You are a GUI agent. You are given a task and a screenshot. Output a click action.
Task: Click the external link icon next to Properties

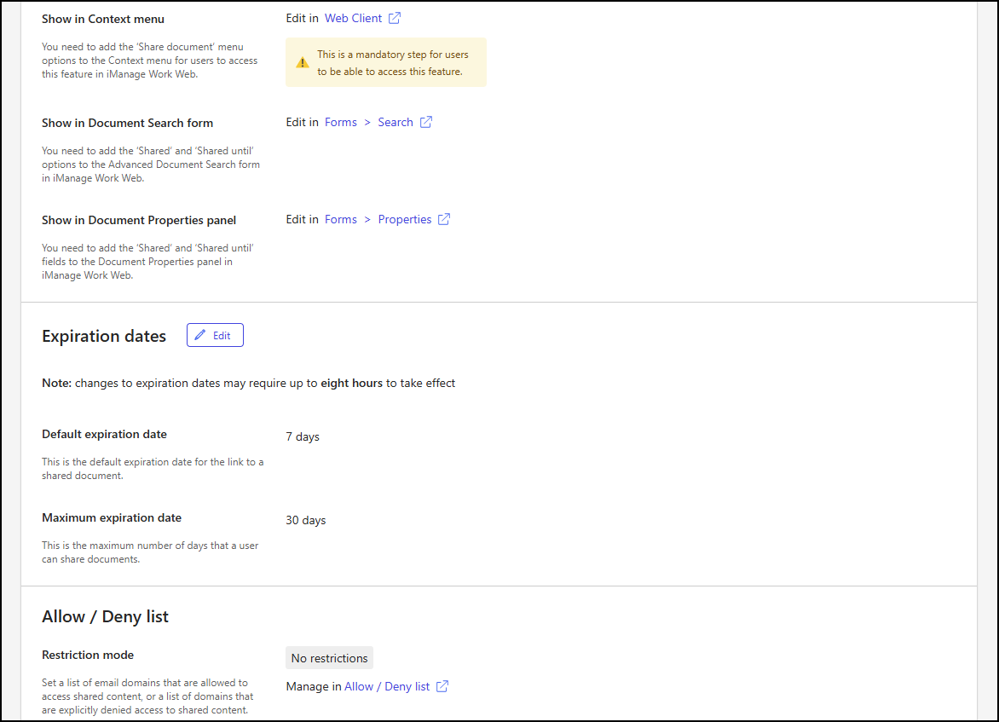[443, 218]
